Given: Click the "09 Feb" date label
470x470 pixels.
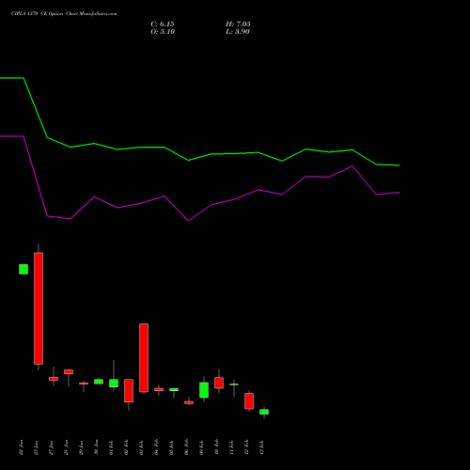Looking at the screenshot, I should click(201, 447).
